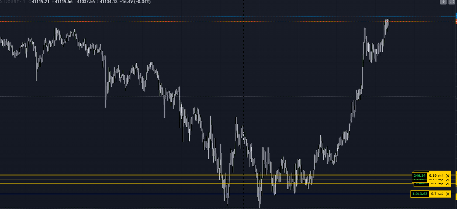Screen dimensions: 457x209
Task: Click the orange price marker on price axis
Action: (x=456, y=22)
